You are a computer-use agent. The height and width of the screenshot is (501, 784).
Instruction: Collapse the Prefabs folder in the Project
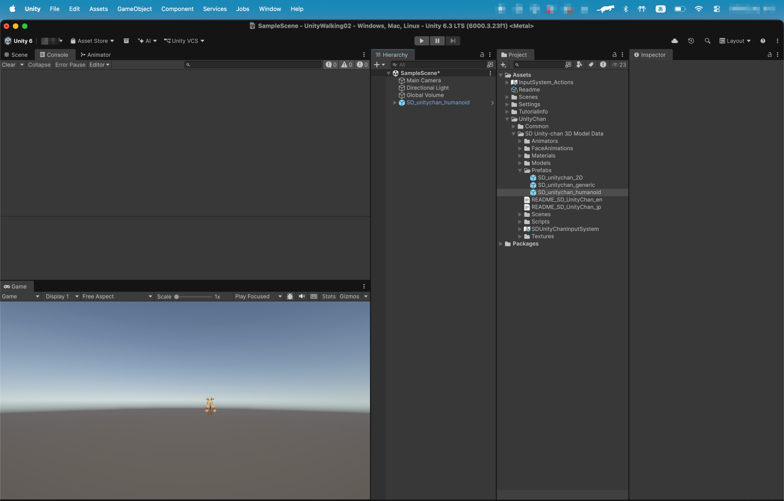(x=520, y=170)
